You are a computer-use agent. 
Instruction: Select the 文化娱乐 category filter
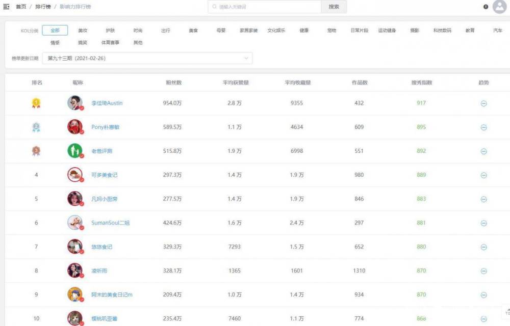click(276, 30)
